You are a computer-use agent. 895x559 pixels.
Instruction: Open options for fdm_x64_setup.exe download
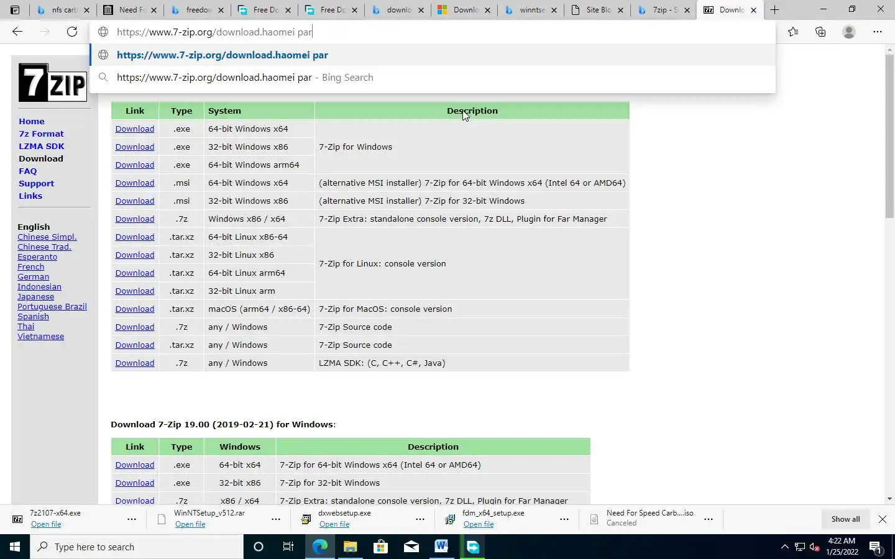coord(564,519)
